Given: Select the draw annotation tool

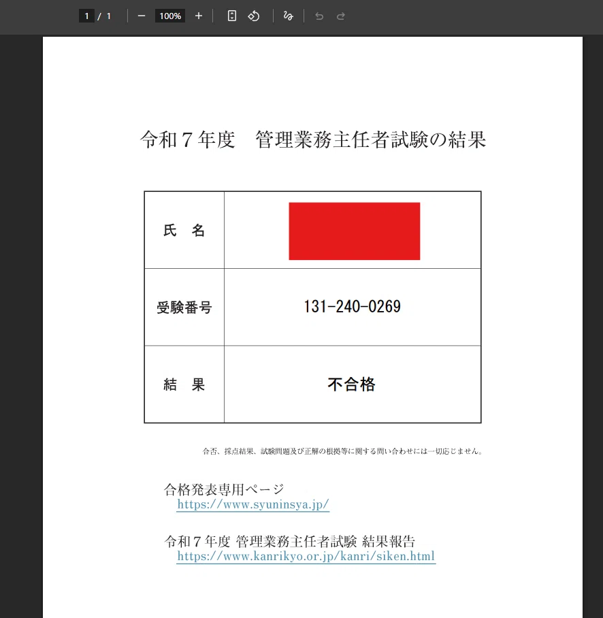Looking at the screenshot, I should pos(288,16).
